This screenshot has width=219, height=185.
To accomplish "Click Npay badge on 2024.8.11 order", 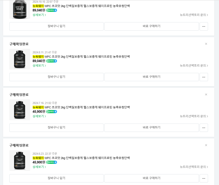I will 52,61.
